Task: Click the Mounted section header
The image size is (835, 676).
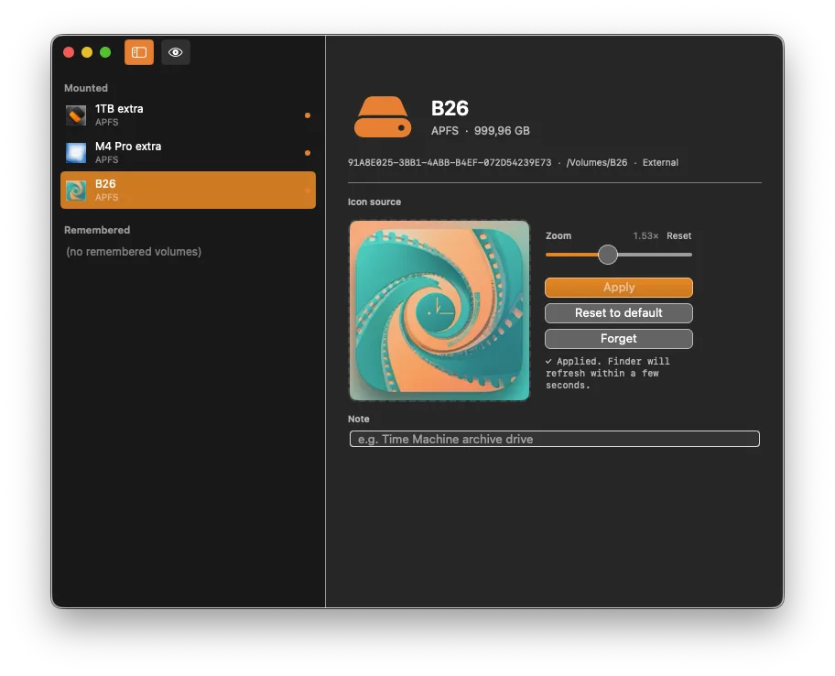Action: pos(86,88)
